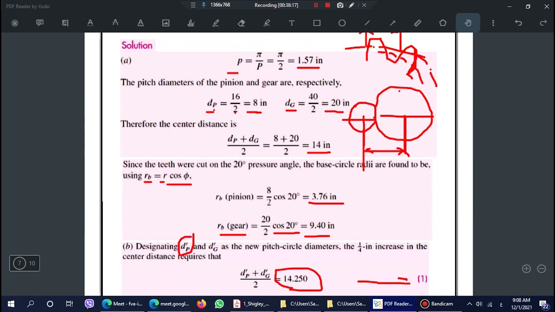Select the text underline tool
The width and height of the screenshot is (555, 312).
pos(90,23)
